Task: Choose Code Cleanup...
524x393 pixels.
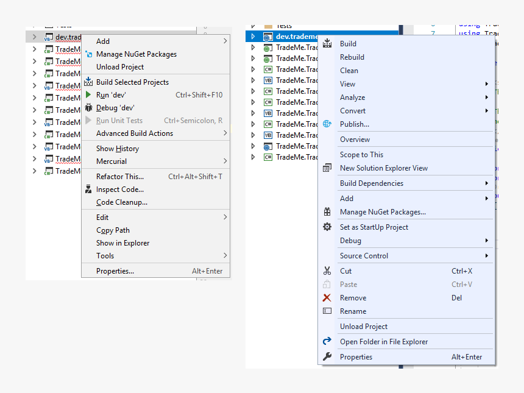Action: tap(156, 202)
